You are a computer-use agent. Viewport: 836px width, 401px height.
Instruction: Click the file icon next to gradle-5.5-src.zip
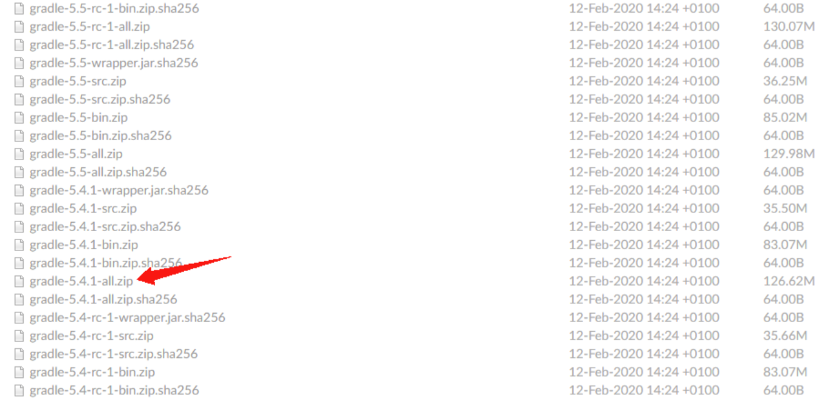tap(19, 81)
